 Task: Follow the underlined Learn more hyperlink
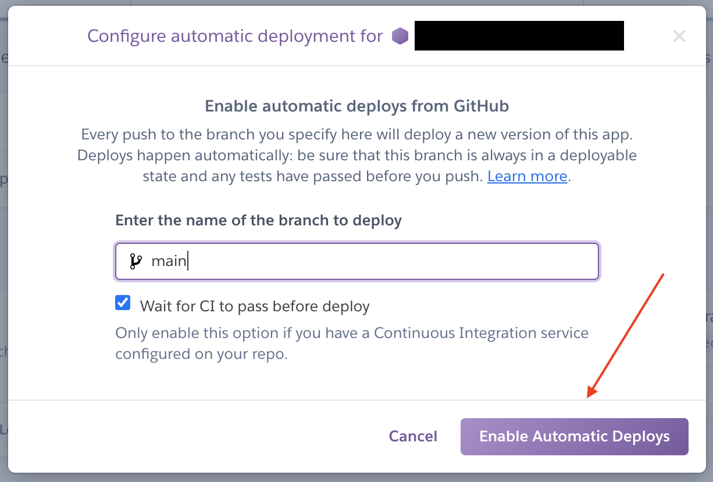[526, 176]
